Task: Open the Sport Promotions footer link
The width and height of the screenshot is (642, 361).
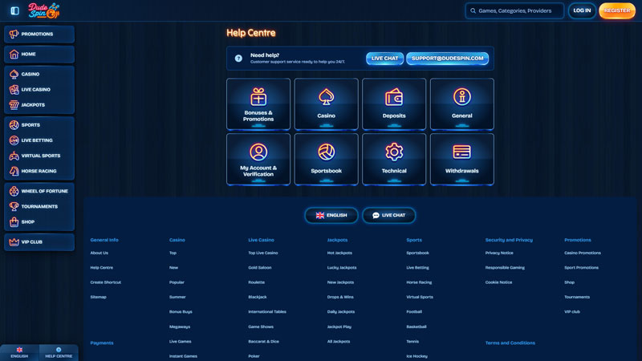Action: pyautogui.click(x=581, y=268)
